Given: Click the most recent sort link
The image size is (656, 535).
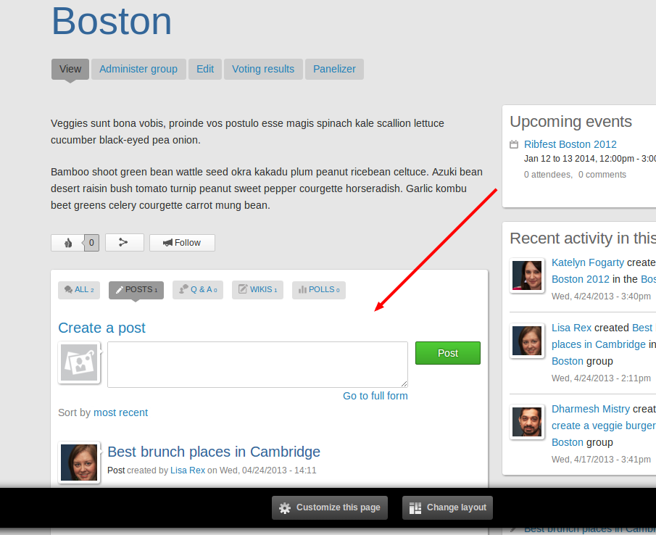Looking at the screenshot, I should (120, 412).
